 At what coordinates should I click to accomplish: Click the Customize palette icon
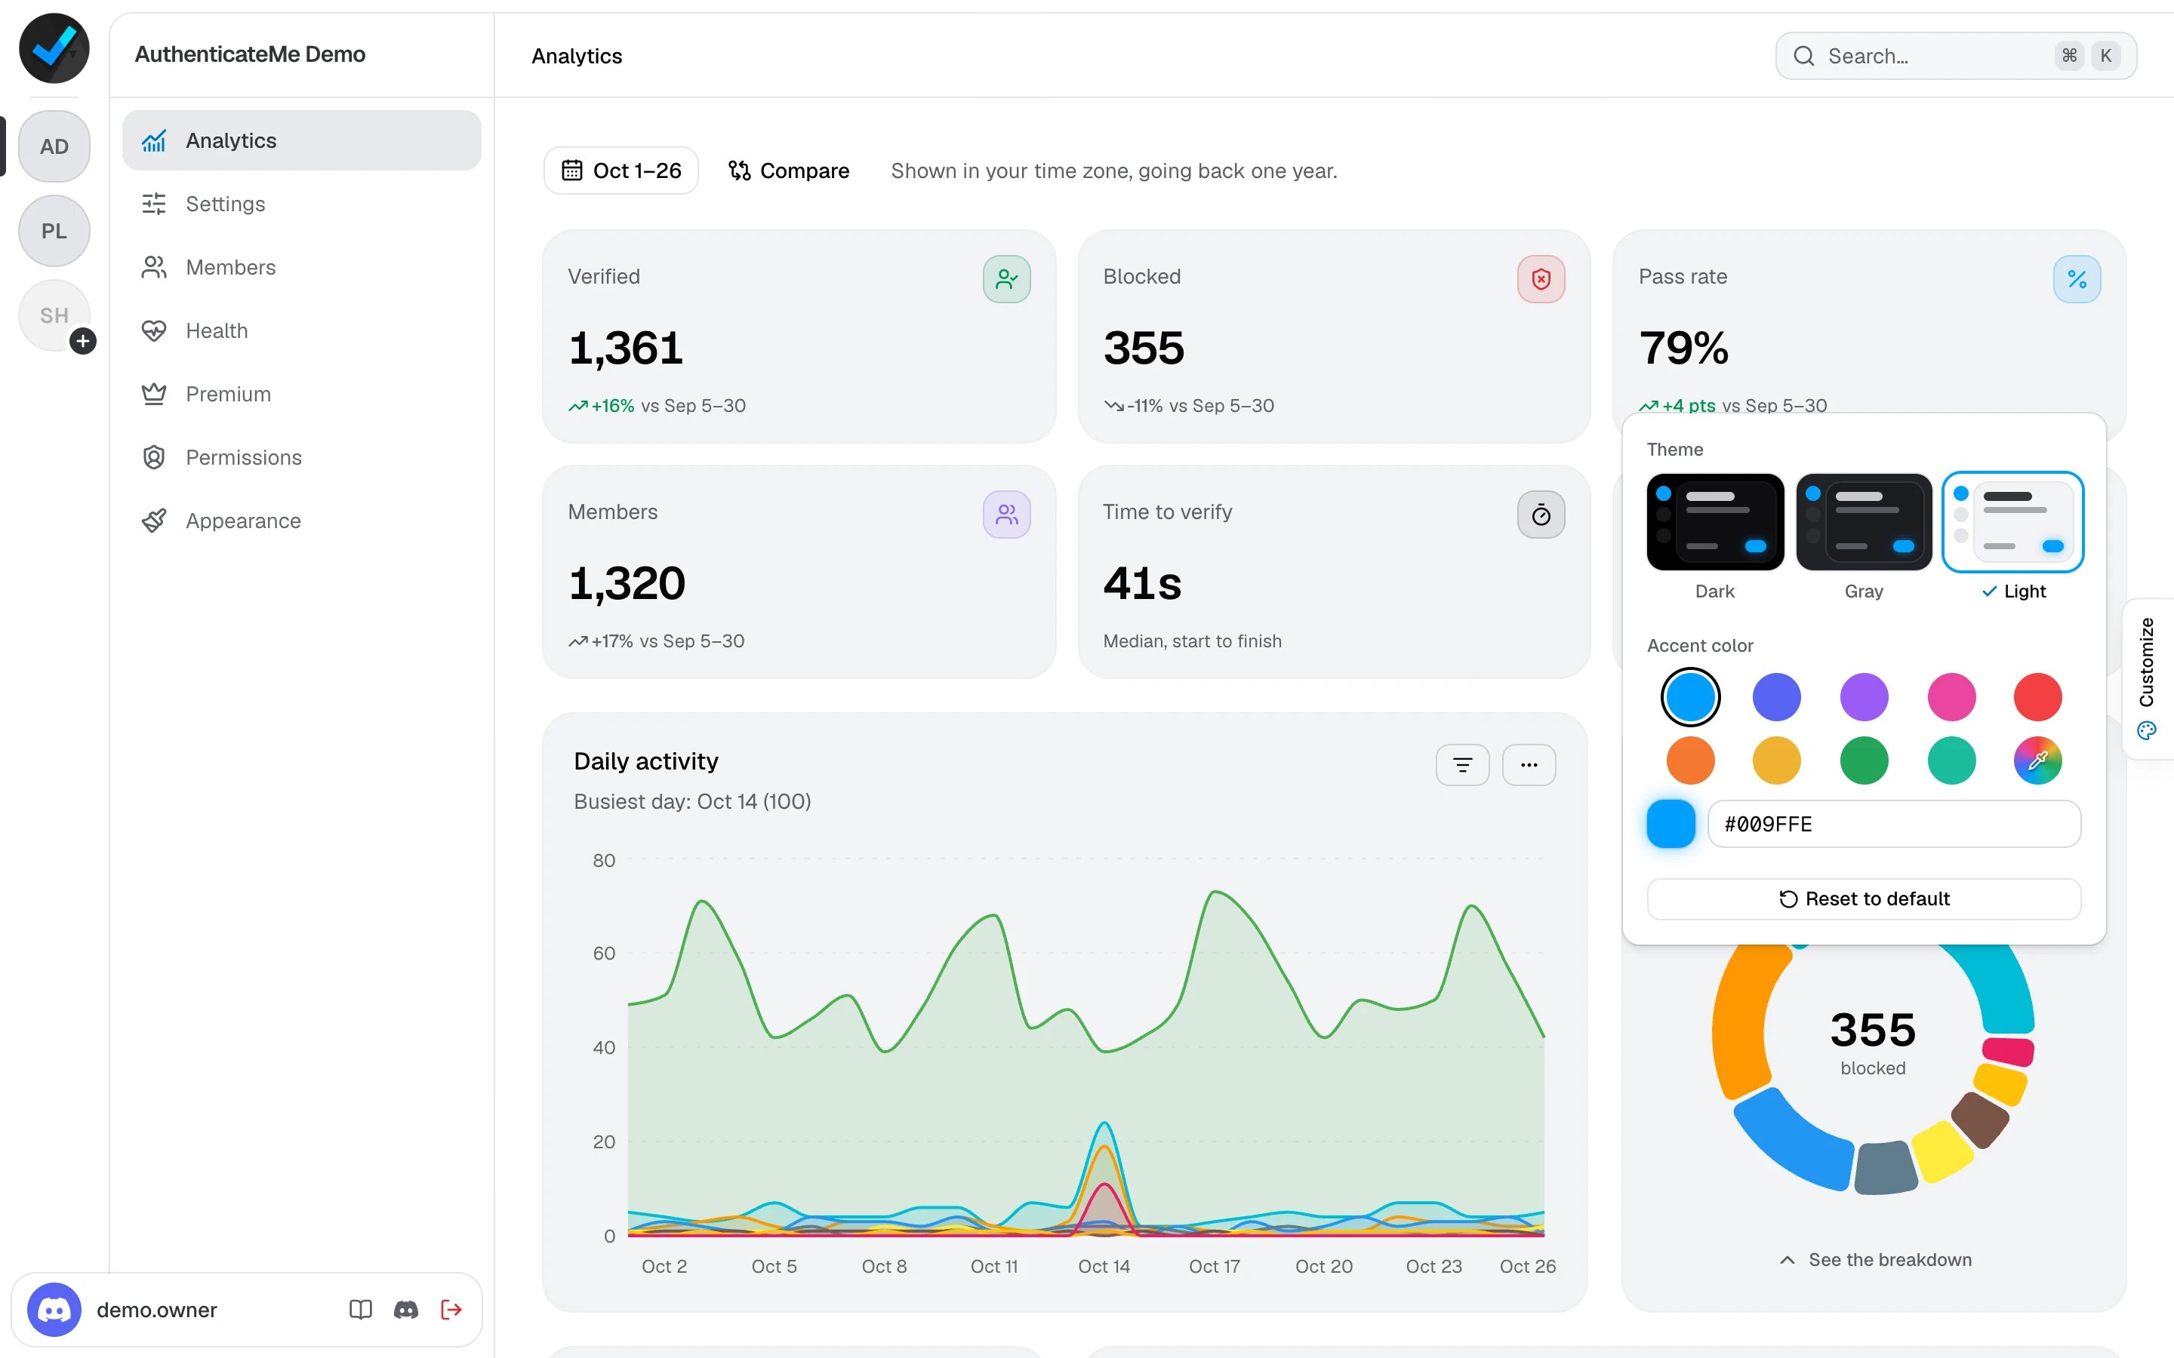[2147, 730]
